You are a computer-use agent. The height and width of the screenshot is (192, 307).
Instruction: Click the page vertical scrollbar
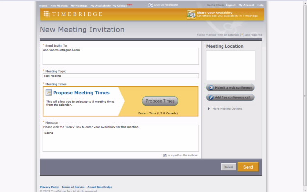point(305,96)
